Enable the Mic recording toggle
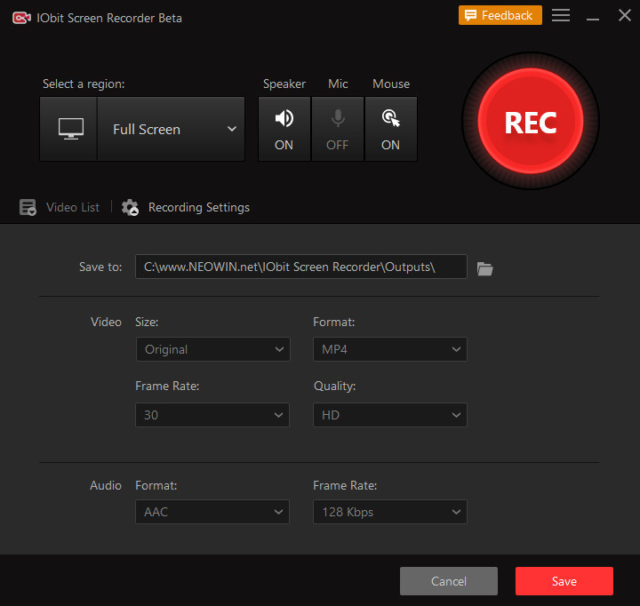The image size is (640, 606). coord(337,129)
